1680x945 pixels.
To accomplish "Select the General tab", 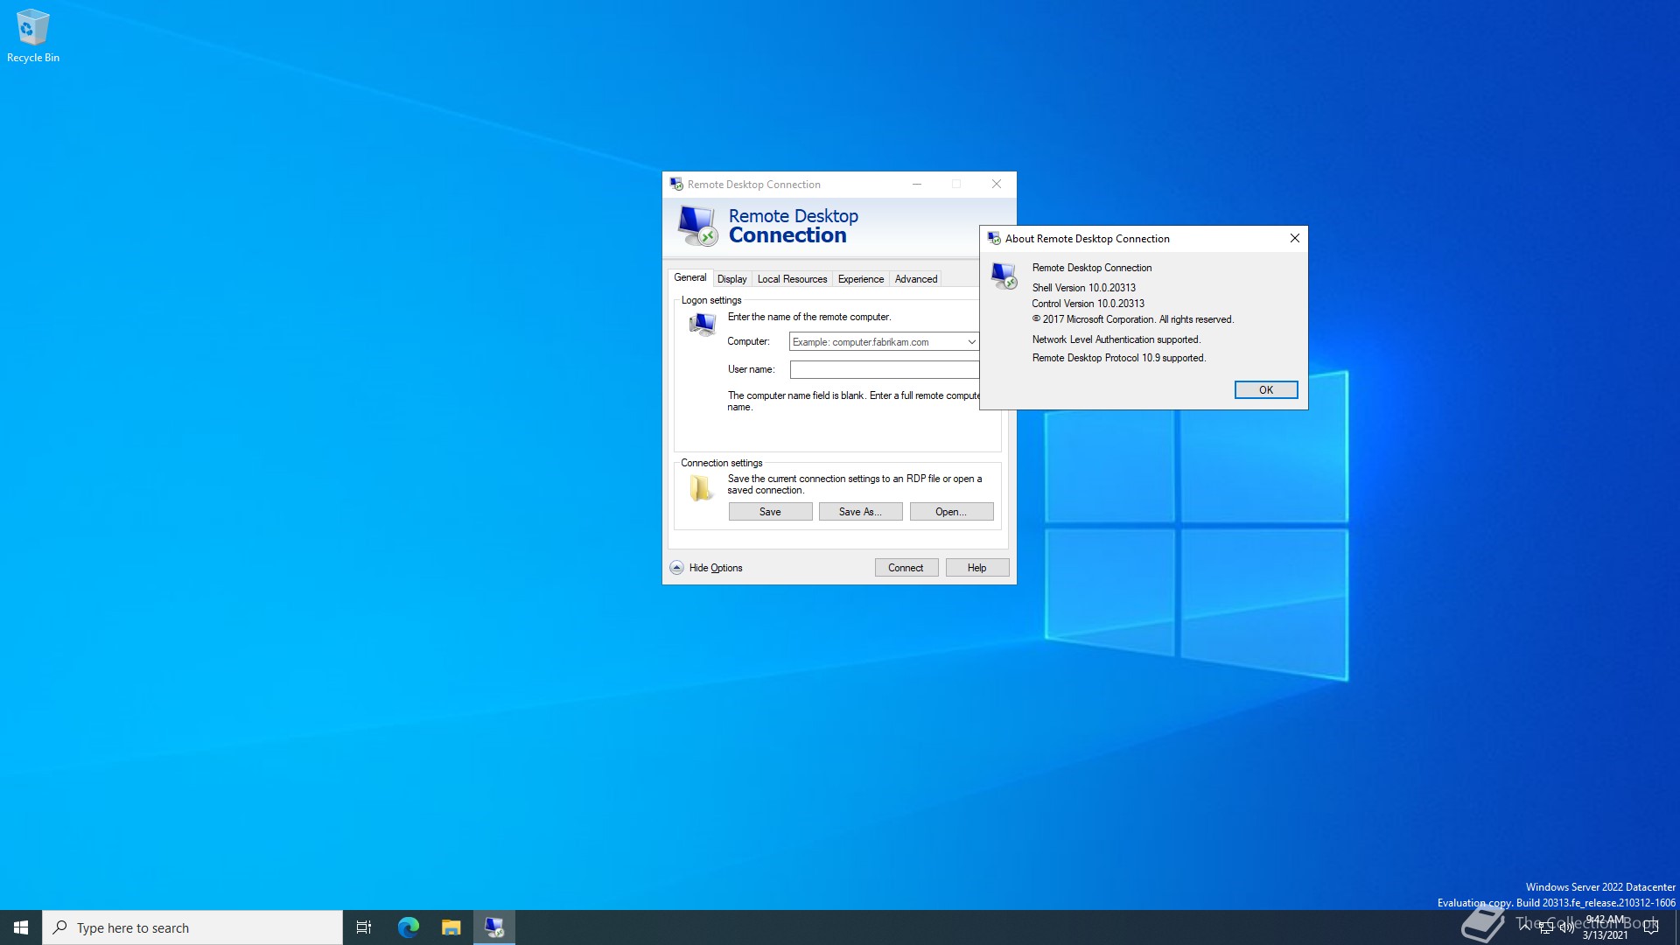I will 689,277.
